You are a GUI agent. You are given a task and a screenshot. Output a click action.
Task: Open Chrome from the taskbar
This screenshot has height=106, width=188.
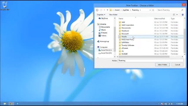point(11,104)
